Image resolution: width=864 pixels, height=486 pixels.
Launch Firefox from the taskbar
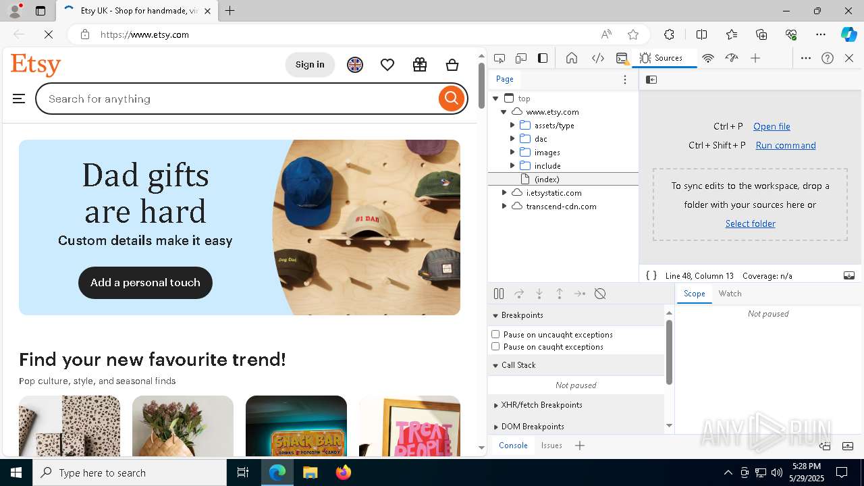[344, 473]
